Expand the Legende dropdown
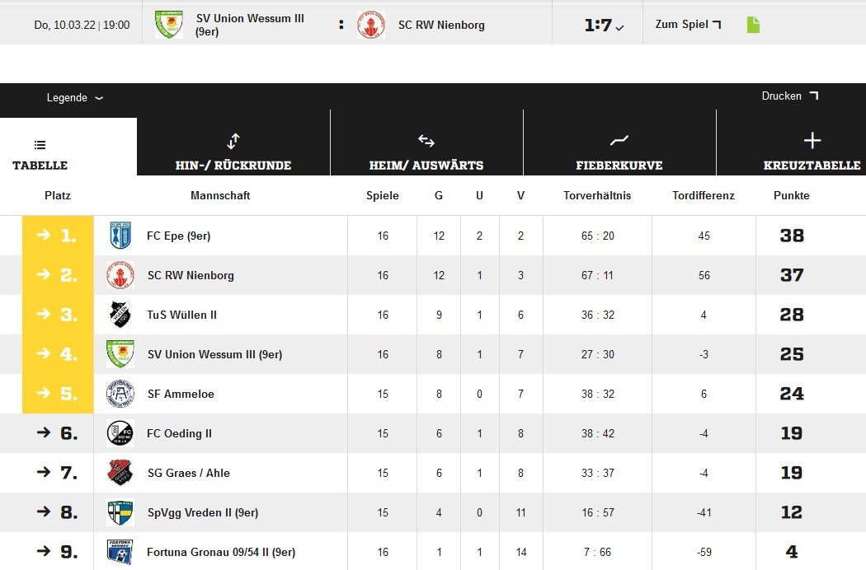866x570 pixels. 75,98
